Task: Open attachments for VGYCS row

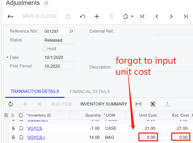Action: pos(13,128)
